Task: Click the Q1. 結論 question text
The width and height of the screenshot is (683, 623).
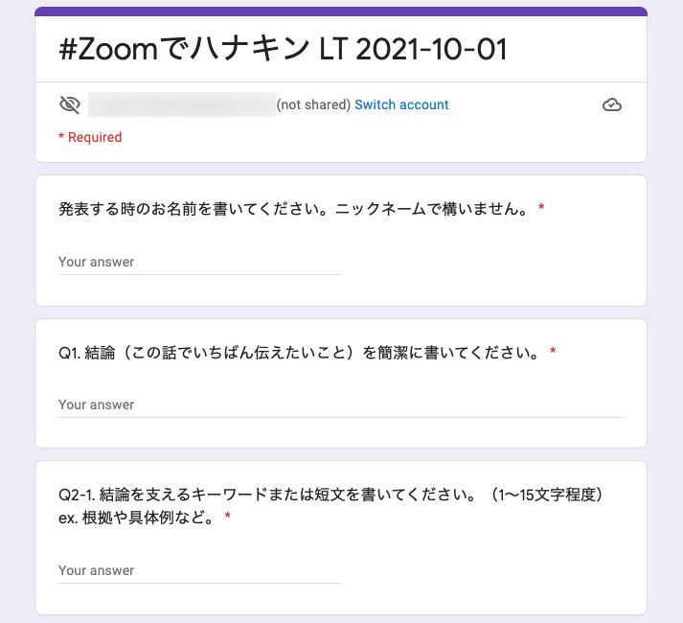Action: pos(299,352)
